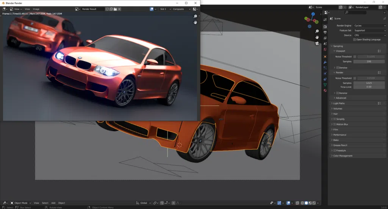Open the World properties tab icon
Image resolution: width=388 pixels, height=209 pixels.
[325, 50]
